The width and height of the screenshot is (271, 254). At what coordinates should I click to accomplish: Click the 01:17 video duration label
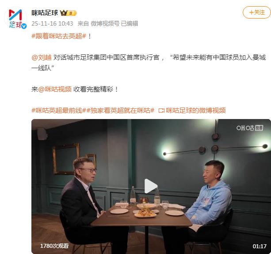260,246
